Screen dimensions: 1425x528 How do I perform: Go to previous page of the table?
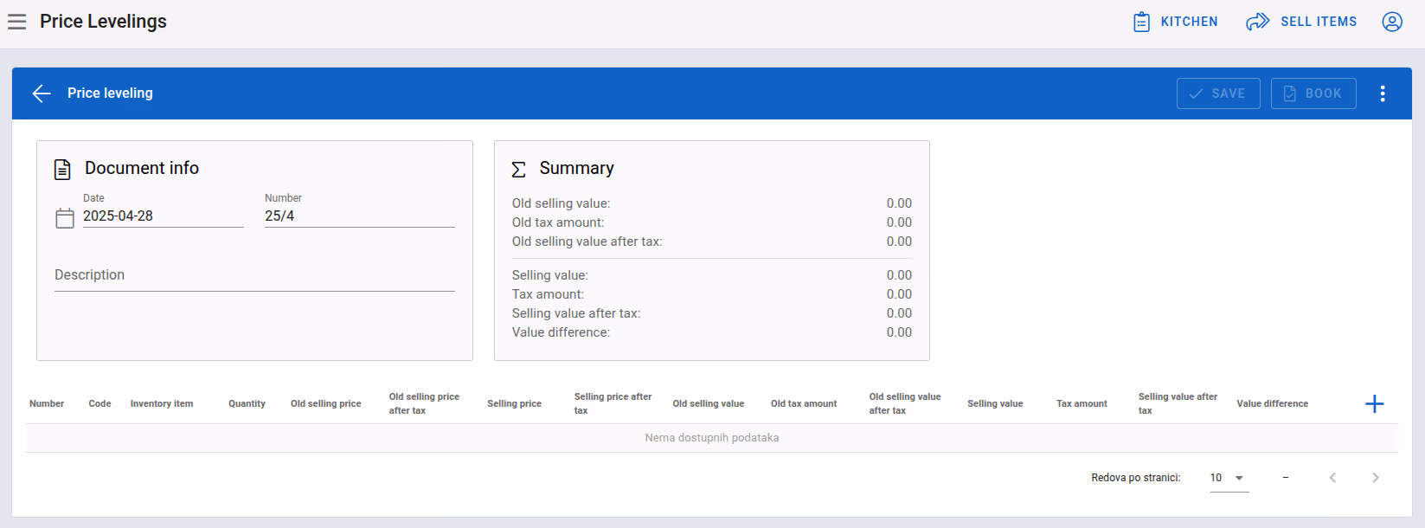[x=1332, y=478]
